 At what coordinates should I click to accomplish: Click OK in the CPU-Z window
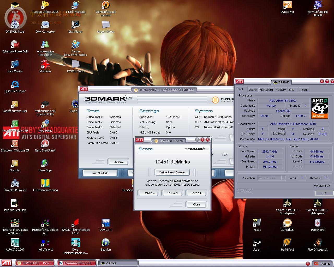[324, 193]
